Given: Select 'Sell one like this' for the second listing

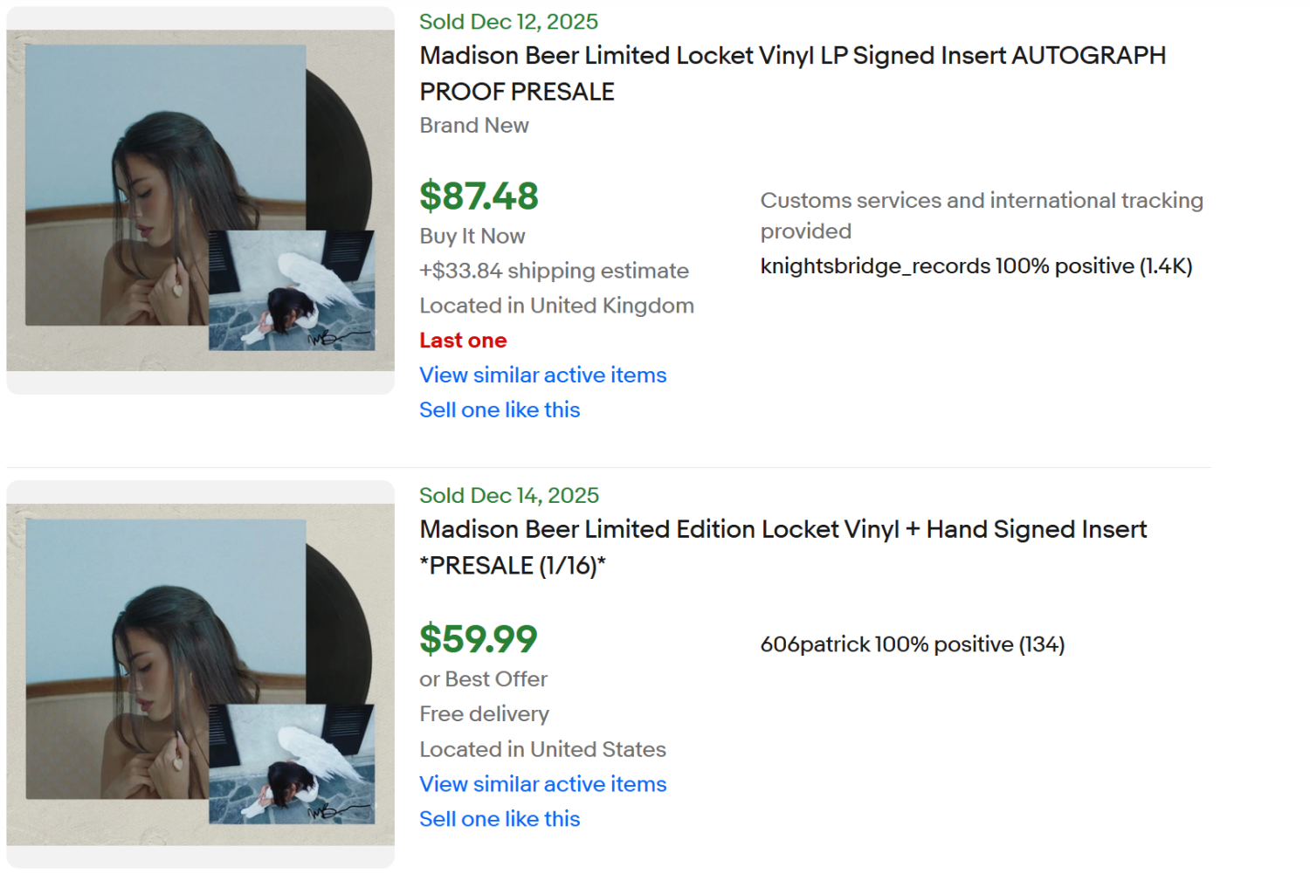Looking at the screenshot, I should click(x=499, y=818).
